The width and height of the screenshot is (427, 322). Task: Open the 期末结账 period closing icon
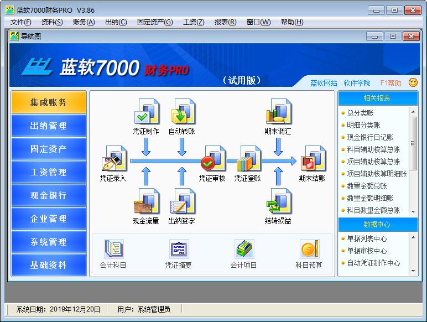pos(313,158)
